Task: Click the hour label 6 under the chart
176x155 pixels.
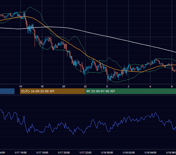Action: [172, 87]
